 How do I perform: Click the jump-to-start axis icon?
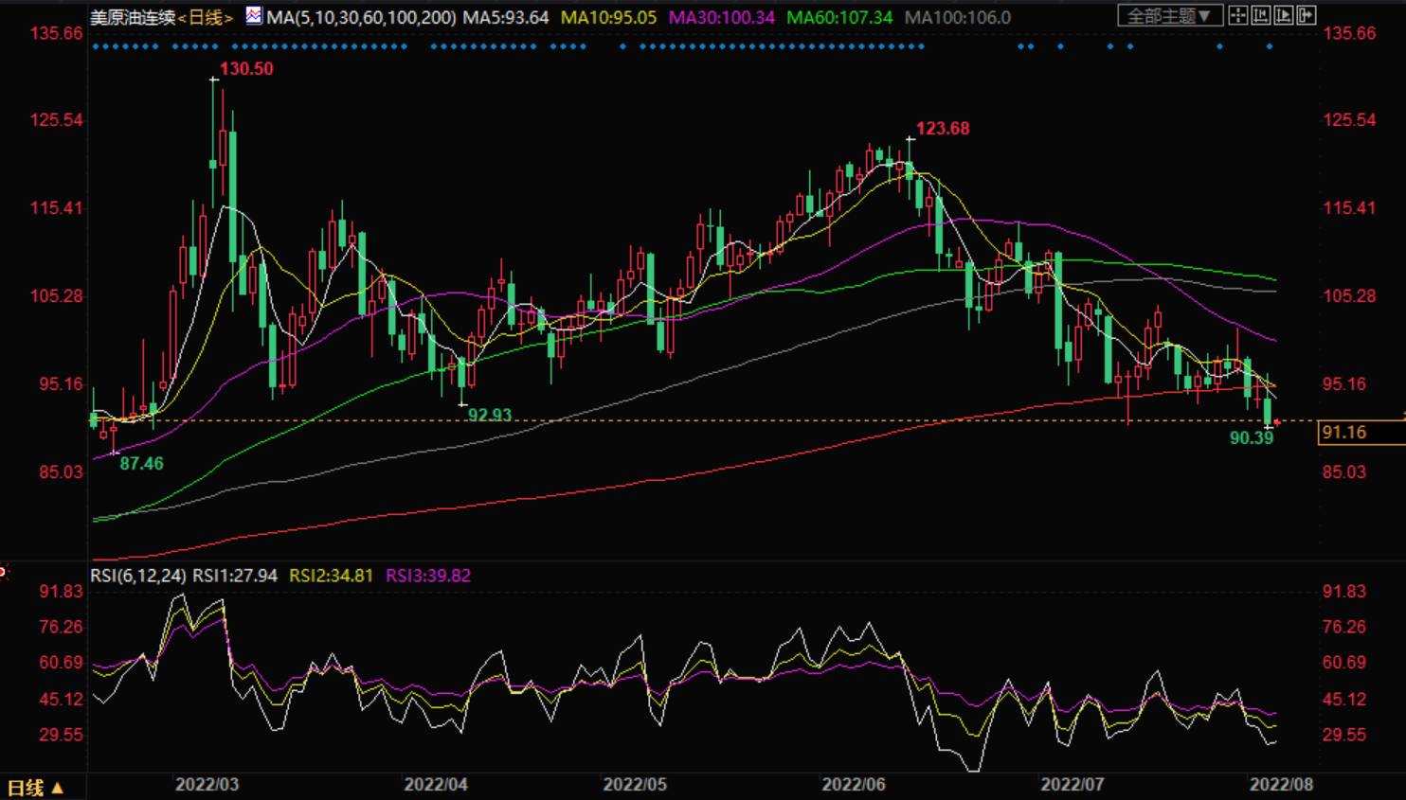[1260, 15]
